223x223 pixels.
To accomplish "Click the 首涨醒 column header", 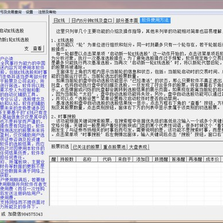I will (x=178, y=159).
